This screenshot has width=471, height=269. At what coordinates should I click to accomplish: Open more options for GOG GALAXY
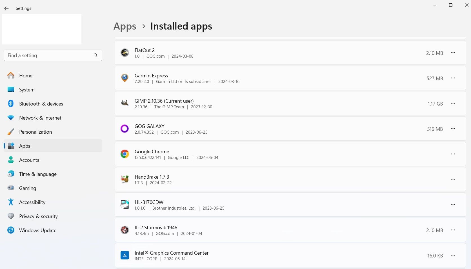[453, 129]
